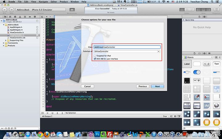Collapse the Quick Help section
Image resolution: width=222 pixels, height=139 pixels.
tap(184, 20)
